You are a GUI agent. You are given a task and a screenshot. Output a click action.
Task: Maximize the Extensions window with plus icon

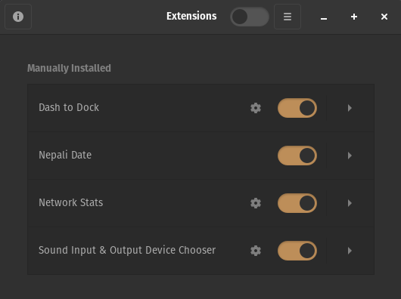[354, 17]
